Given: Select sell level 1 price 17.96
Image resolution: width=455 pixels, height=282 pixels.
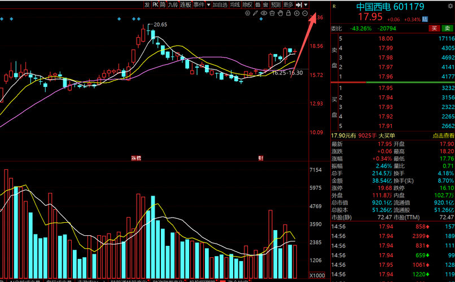Looking at the screenshot, I should click(x=386, y=77).
